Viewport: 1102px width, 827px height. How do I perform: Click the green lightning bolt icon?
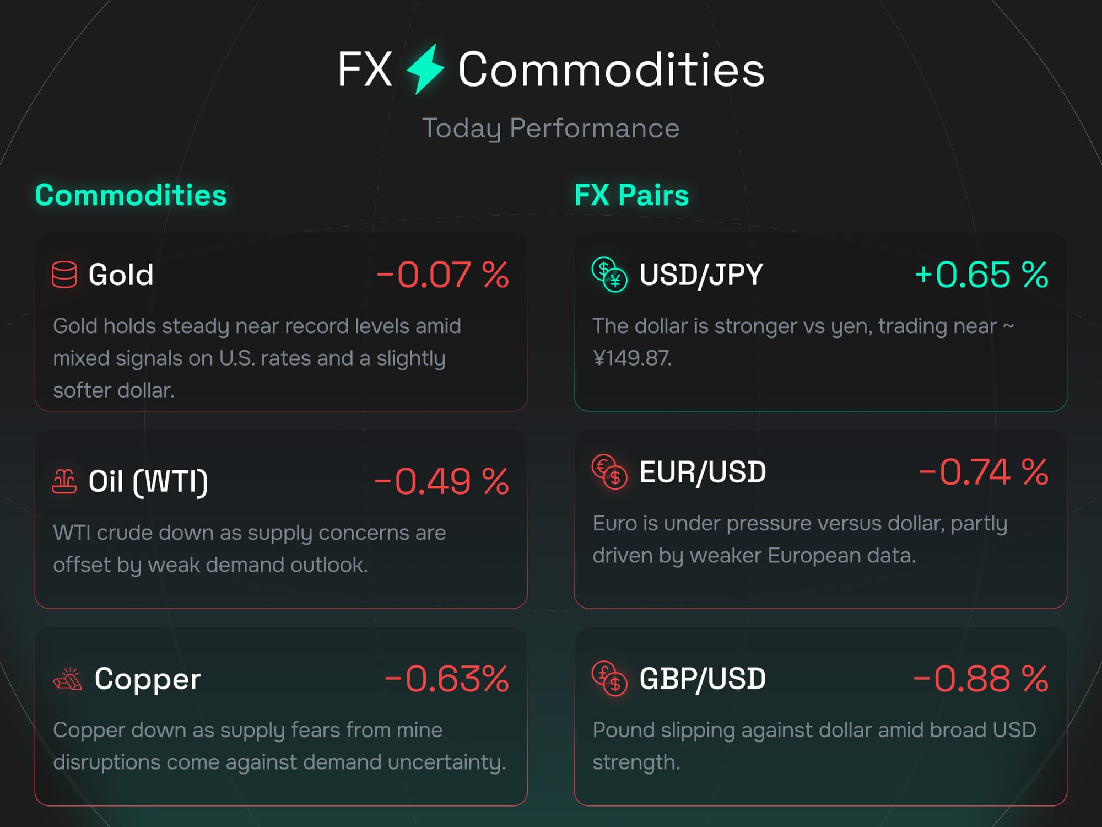point(425,69)
